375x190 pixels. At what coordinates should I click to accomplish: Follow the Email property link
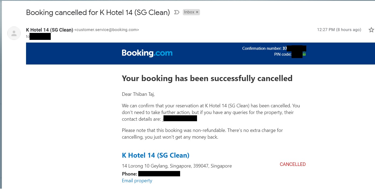click(x=137, y=181)
